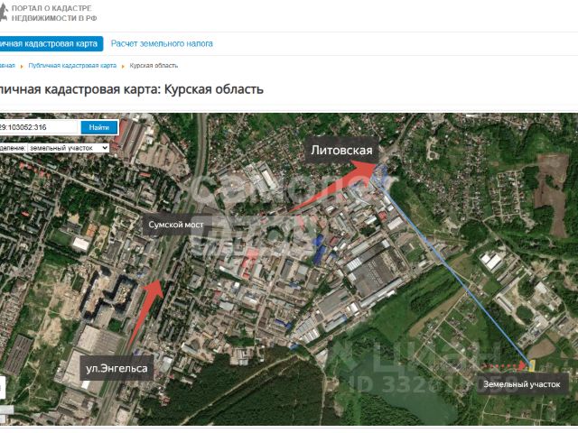Click portal logo Портал о кадастре недвижимости
This screenshot has width=578, height=433.
click(x=48, y=14)
